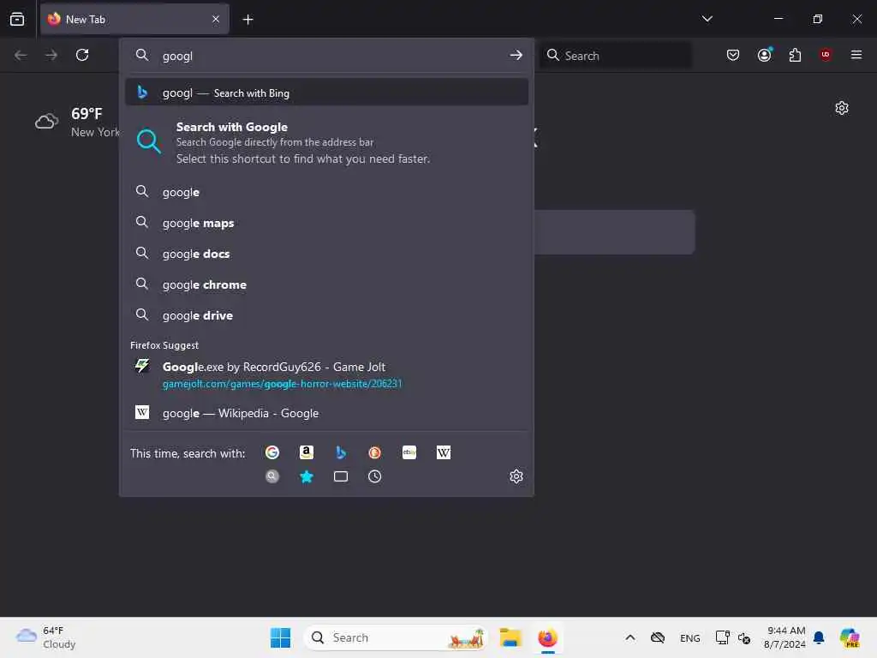This screenshot has width=877, height=658.
Task: Choose 'google docs' suggestion
Action: 326,254
